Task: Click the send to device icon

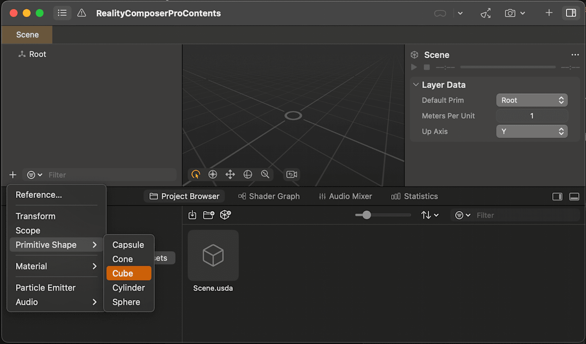Action: click(485, 13)
